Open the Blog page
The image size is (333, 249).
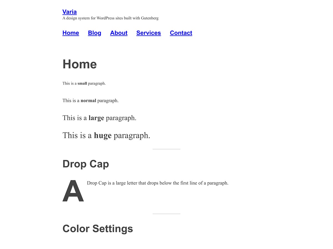(x=94, y=33)
